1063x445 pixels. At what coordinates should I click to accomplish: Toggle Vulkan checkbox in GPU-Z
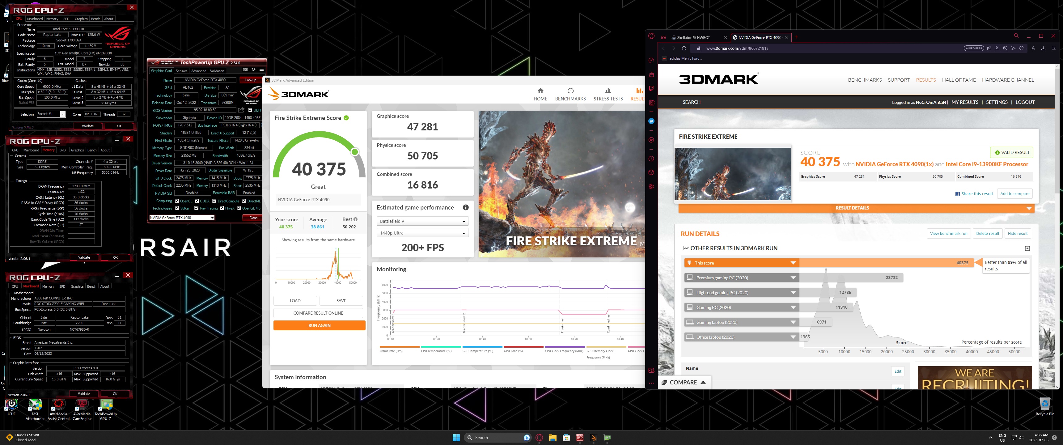[177, 209]
